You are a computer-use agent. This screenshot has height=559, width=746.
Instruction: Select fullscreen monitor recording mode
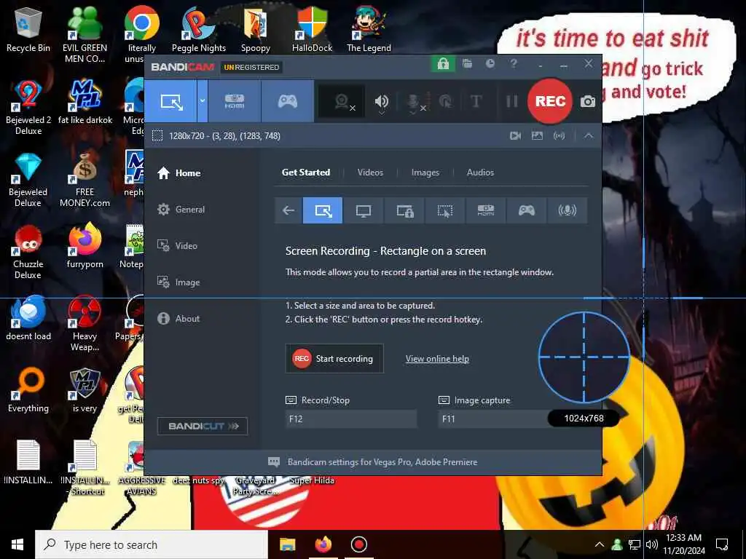point(364,210)
